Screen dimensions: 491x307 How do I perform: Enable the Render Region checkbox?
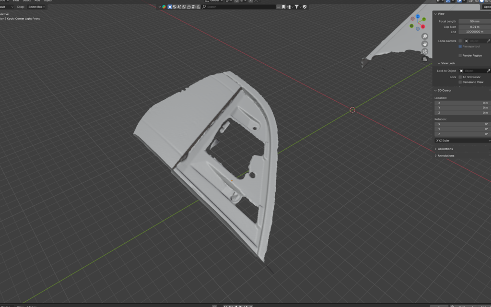pos(460,56)
